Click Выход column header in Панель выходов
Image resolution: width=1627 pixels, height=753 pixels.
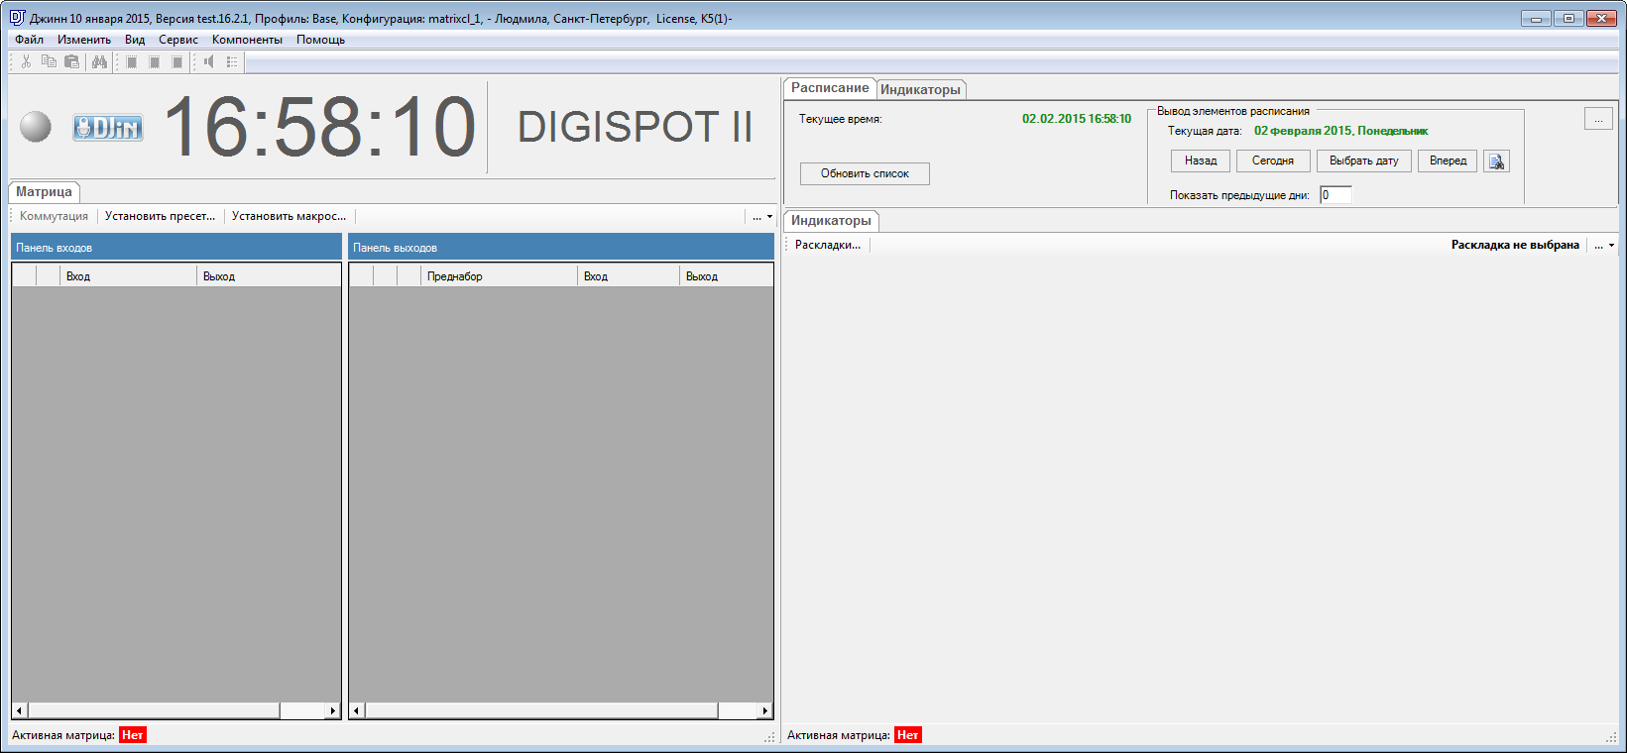pos(726,276)
